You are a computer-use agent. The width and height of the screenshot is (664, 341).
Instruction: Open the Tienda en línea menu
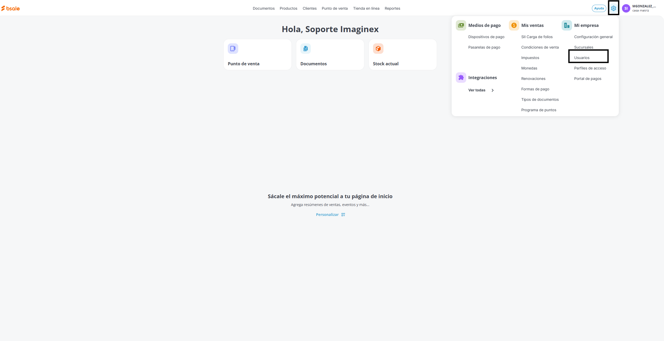tap(366, 8)
